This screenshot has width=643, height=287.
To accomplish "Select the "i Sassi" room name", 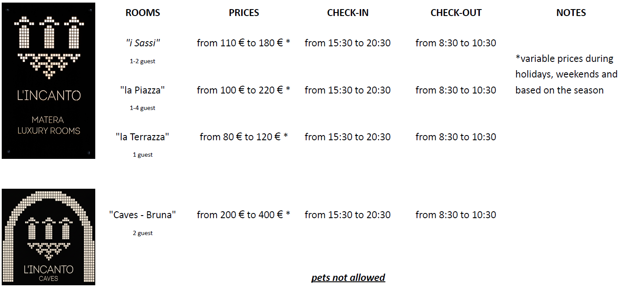I will click(x=143, y=43).
